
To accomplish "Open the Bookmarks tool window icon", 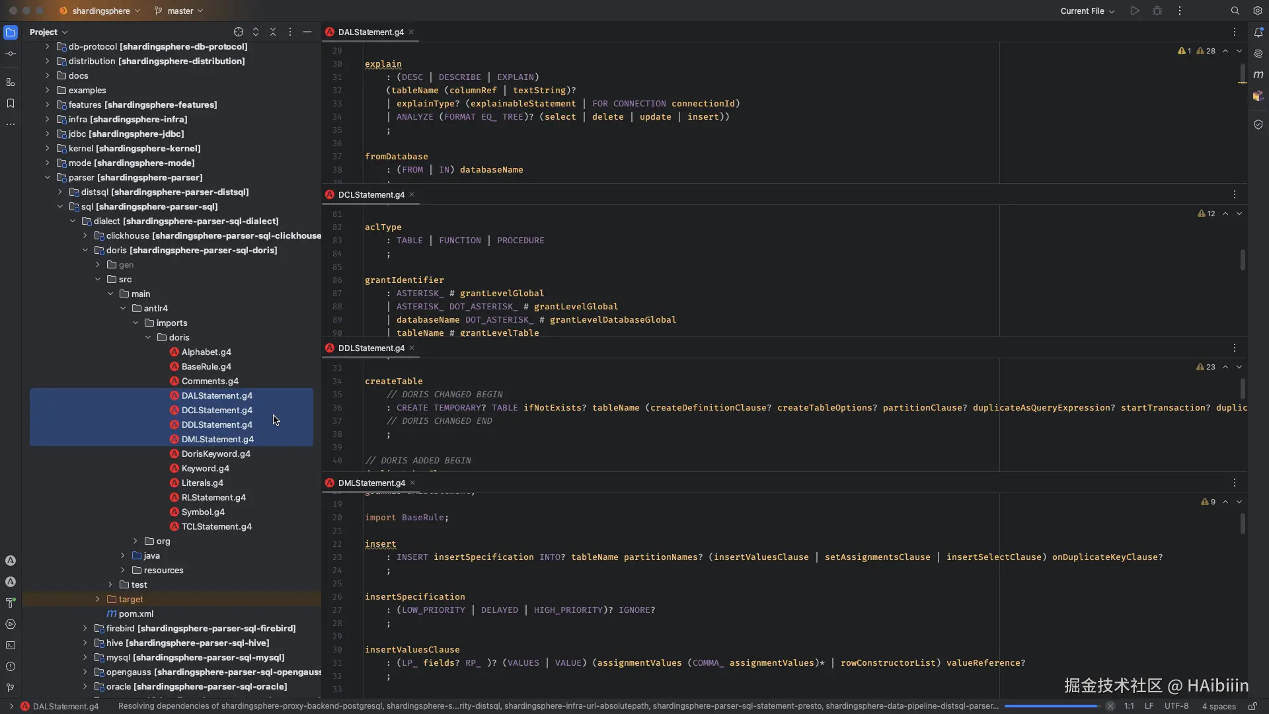I will point(11,103).
